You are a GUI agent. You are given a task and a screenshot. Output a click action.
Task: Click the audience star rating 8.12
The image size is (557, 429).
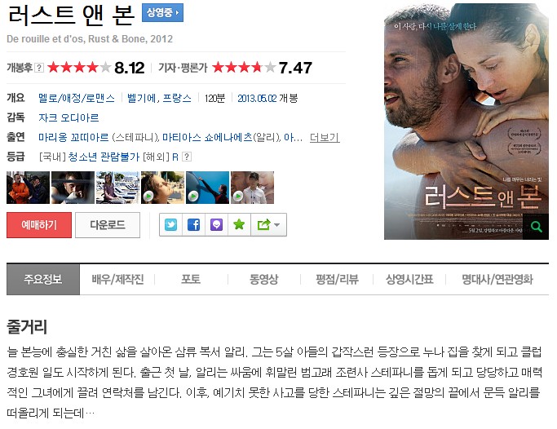click(x=96, y=68)
